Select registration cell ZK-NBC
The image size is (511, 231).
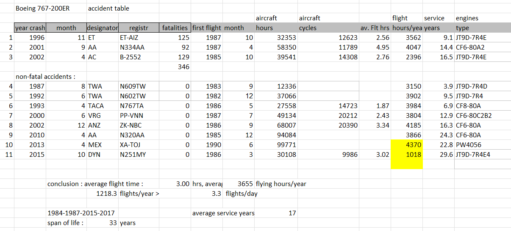tap(139, 125)
